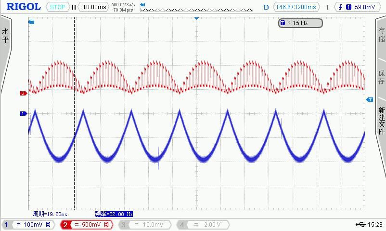The width and height of the screenshot is (386, 231).
Task: Click the trigger marker icon above memory bar
Action: [x=143, y=4]
